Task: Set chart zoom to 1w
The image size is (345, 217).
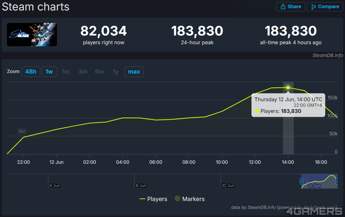Action: click(x=49, y=72)
